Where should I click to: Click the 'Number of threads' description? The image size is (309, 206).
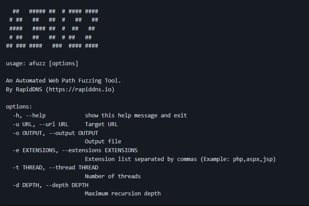click(x=113, y=176)
